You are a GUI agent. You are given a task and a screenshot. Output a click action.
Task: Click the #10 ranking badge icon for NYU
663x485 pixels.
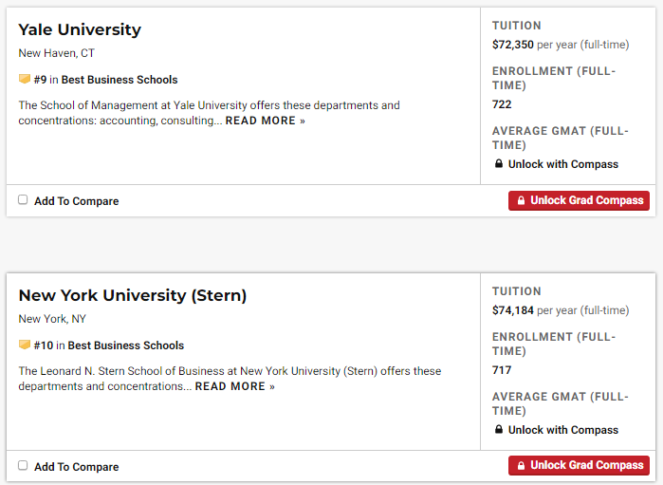pos(25,345)
